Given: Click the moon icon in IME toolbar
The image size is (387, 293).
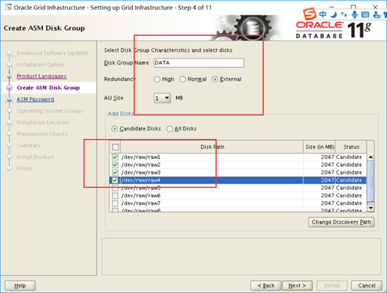Looking at the screenshot, I should 334,15.
